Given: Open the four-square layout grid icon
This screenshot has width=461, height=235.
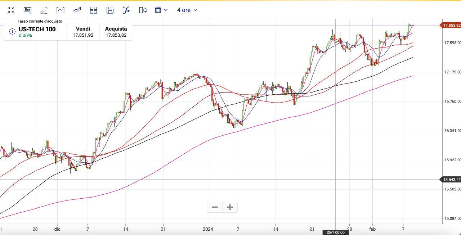Looking at the screenshot, I should point(94,10).
